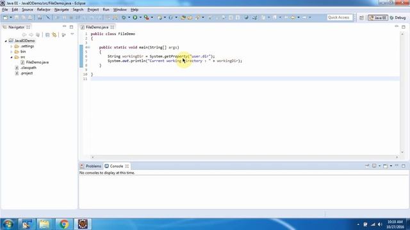The height and width of the screenshot is (230, 410).
Task: Collapse the main method fold marker
Action: [89, 47]
